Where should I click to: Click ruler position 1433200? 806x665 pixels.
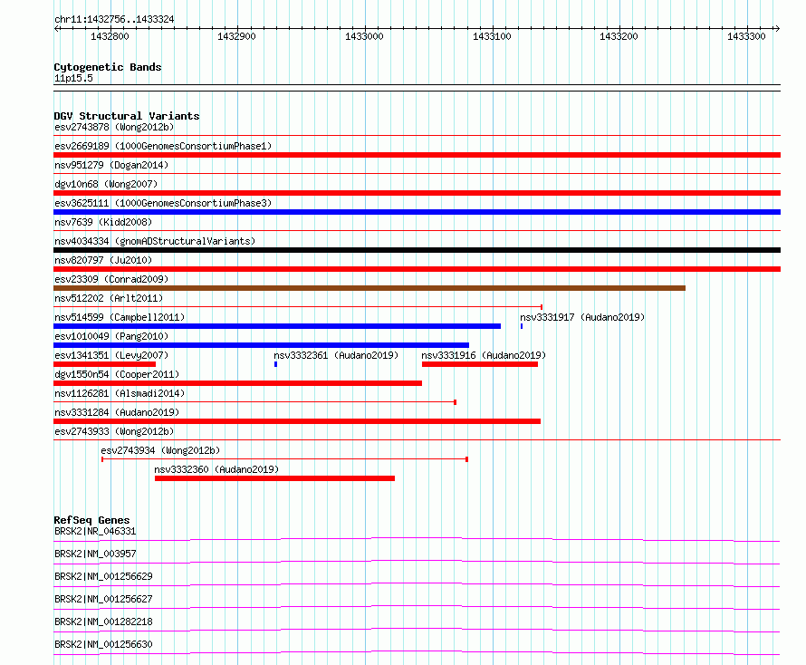pos(619,36)
